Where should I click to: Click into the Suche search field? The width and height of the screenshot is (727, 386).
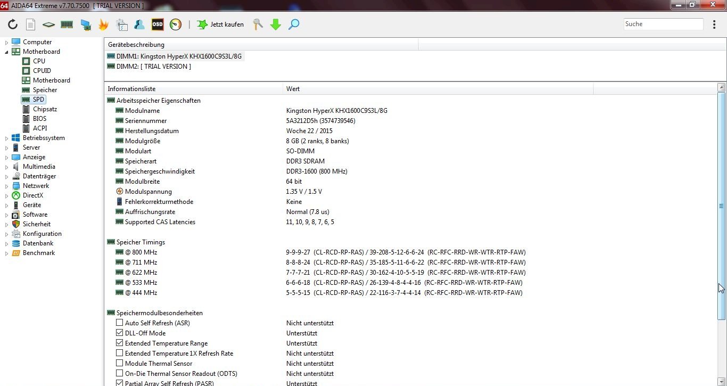[663, 24]
